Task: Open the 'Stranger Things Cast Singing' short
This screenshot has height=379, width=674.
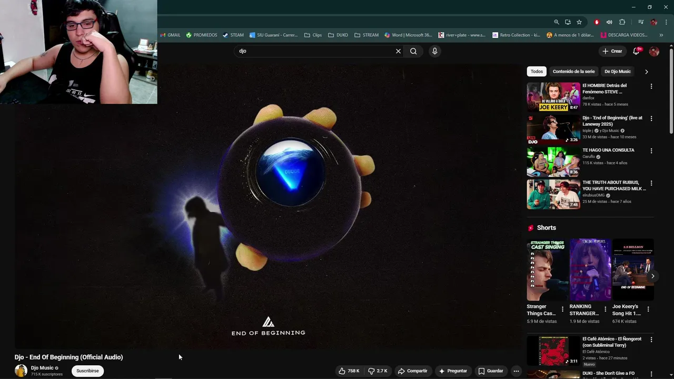Action: coord(548,270)
